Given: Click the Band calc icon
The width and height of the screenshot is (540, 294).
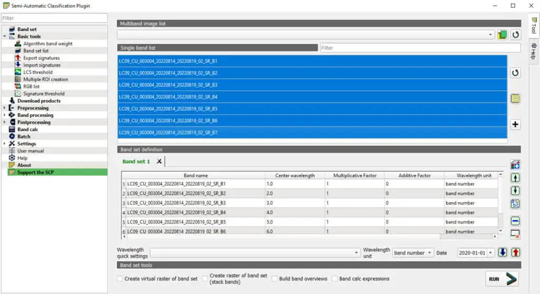Looking at the screenshot, I should 12,130.
